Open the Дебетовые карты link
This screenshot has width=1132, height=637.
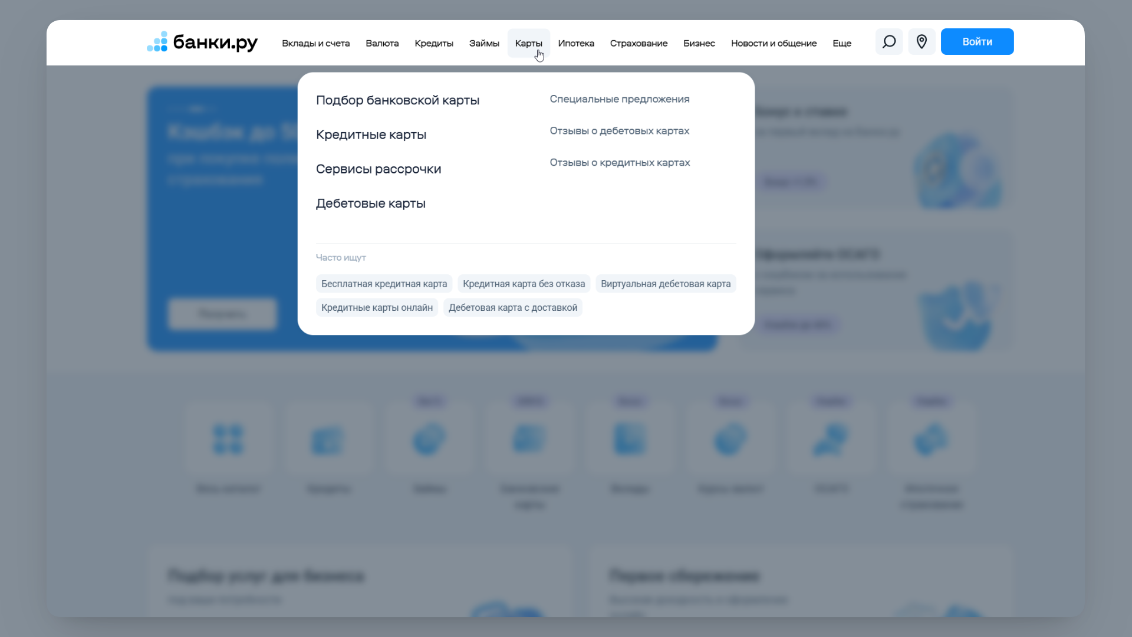click(370, 203)
